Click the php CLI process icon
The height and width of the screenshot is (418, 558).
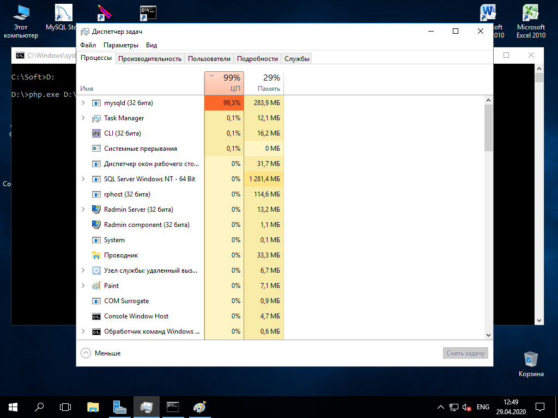click(96, 134)
